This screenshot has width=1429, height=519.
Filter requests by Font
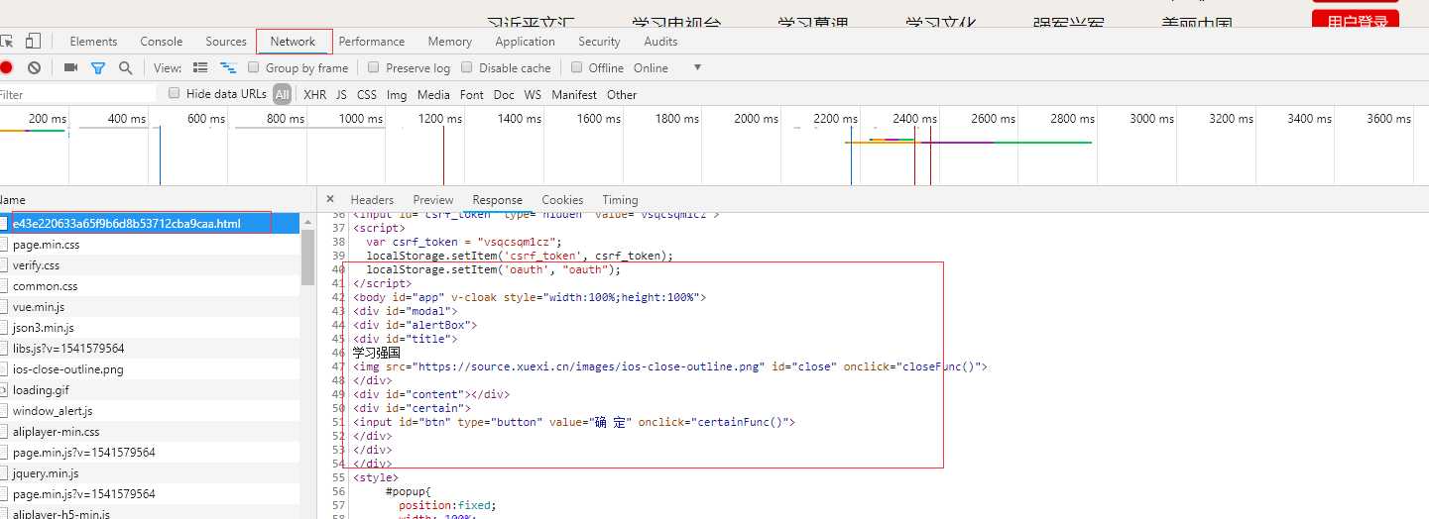pos(472,94)
